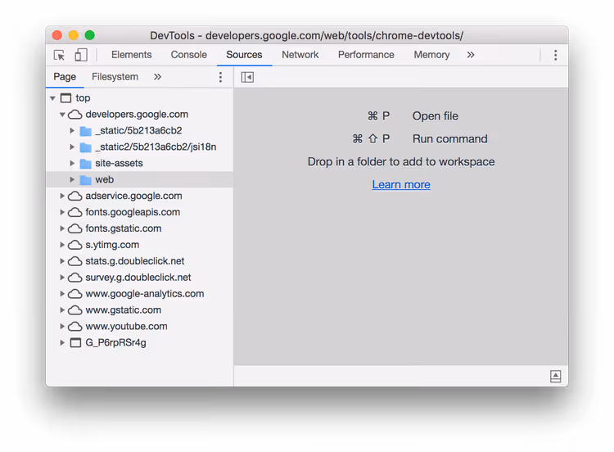Screen dimensions: 614x452
Task: Collapse the top frame tree node
Action: [x=52, y=98]
